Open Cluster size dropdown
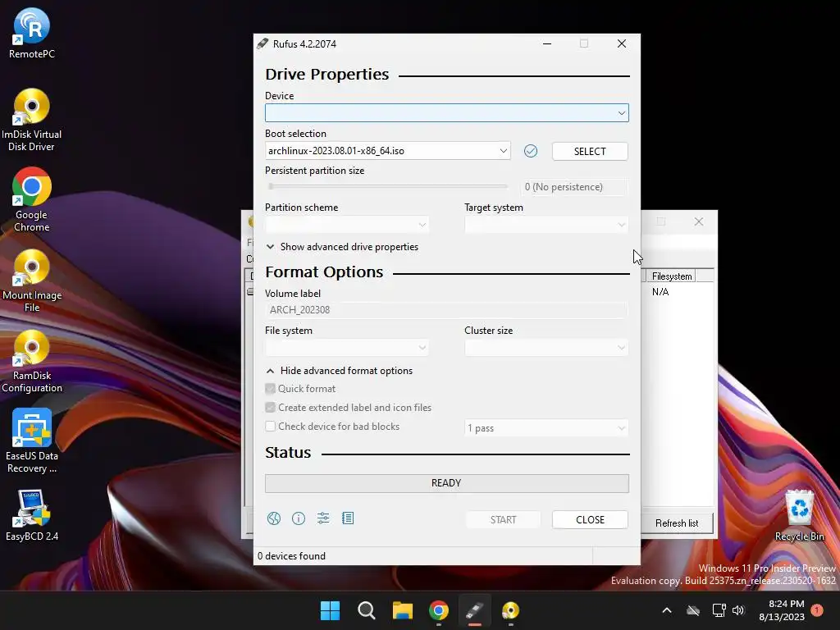 point(546,348)
